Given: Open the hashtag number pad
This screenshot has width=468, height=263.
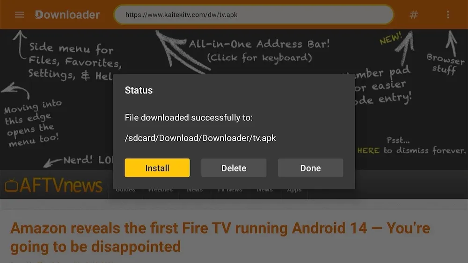Looking at the screenshot, I should (x=414, y=14).
